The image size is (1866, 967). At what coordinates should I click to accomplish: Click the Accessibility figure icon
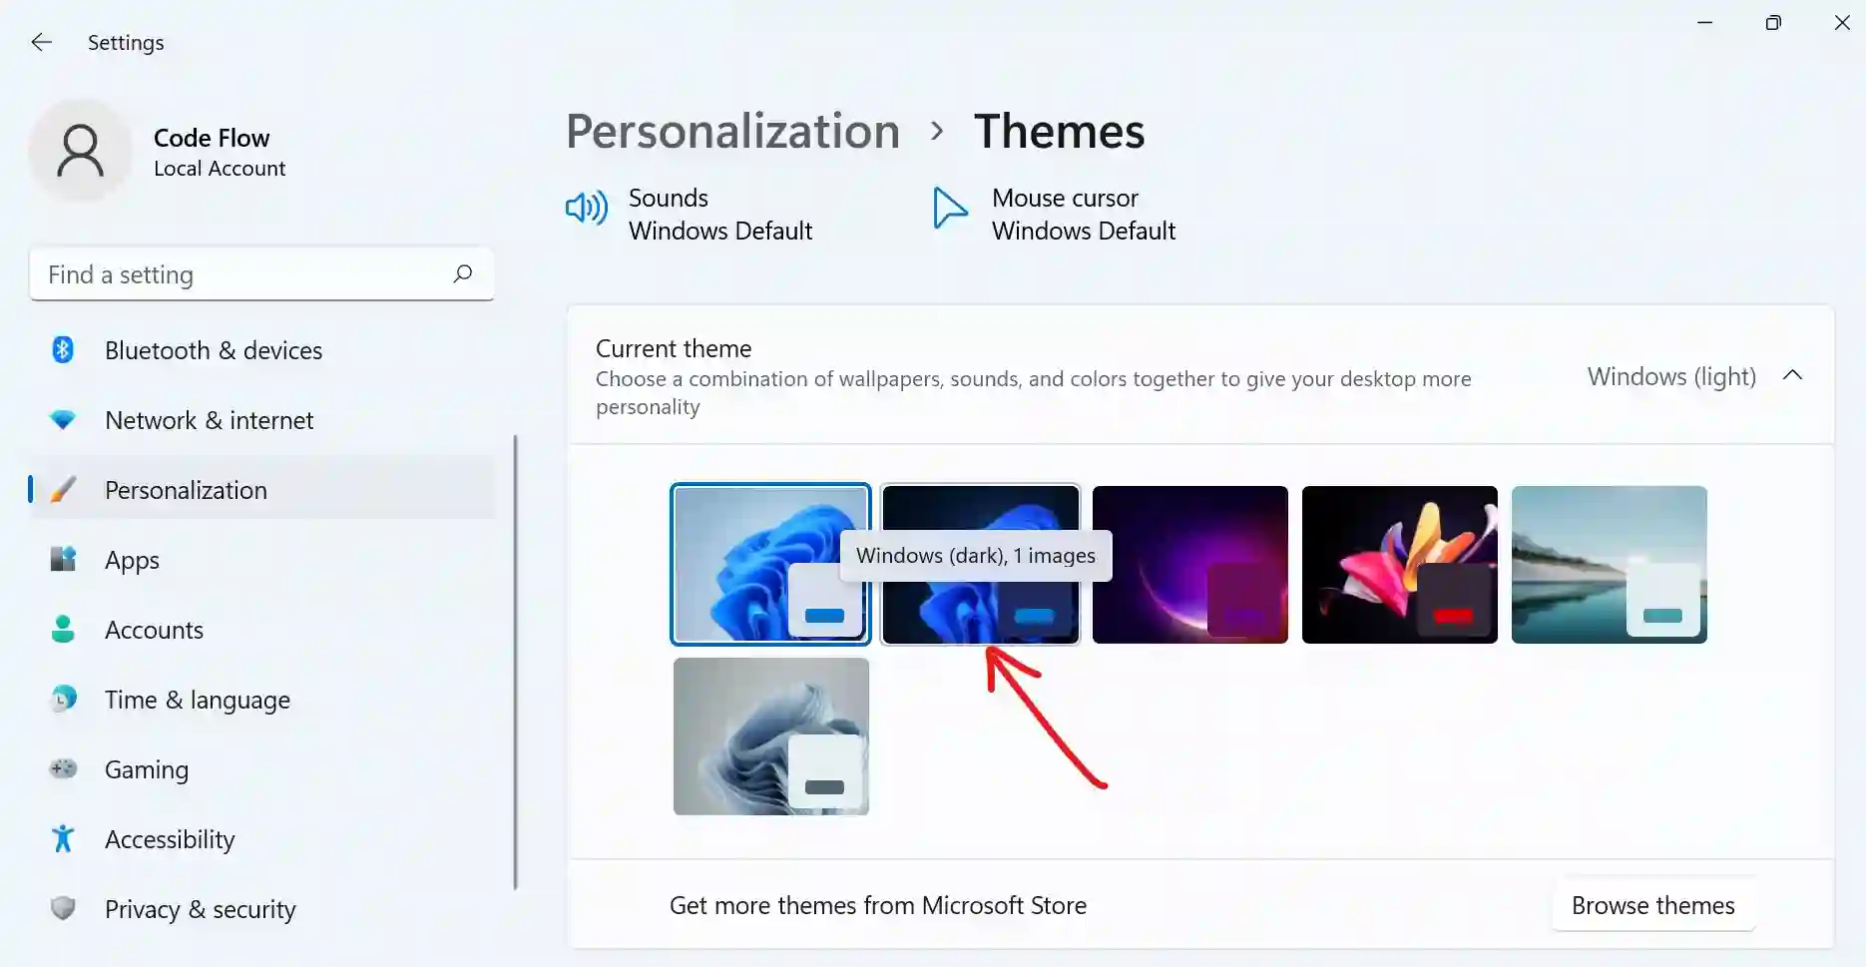(x=63, y=838)
